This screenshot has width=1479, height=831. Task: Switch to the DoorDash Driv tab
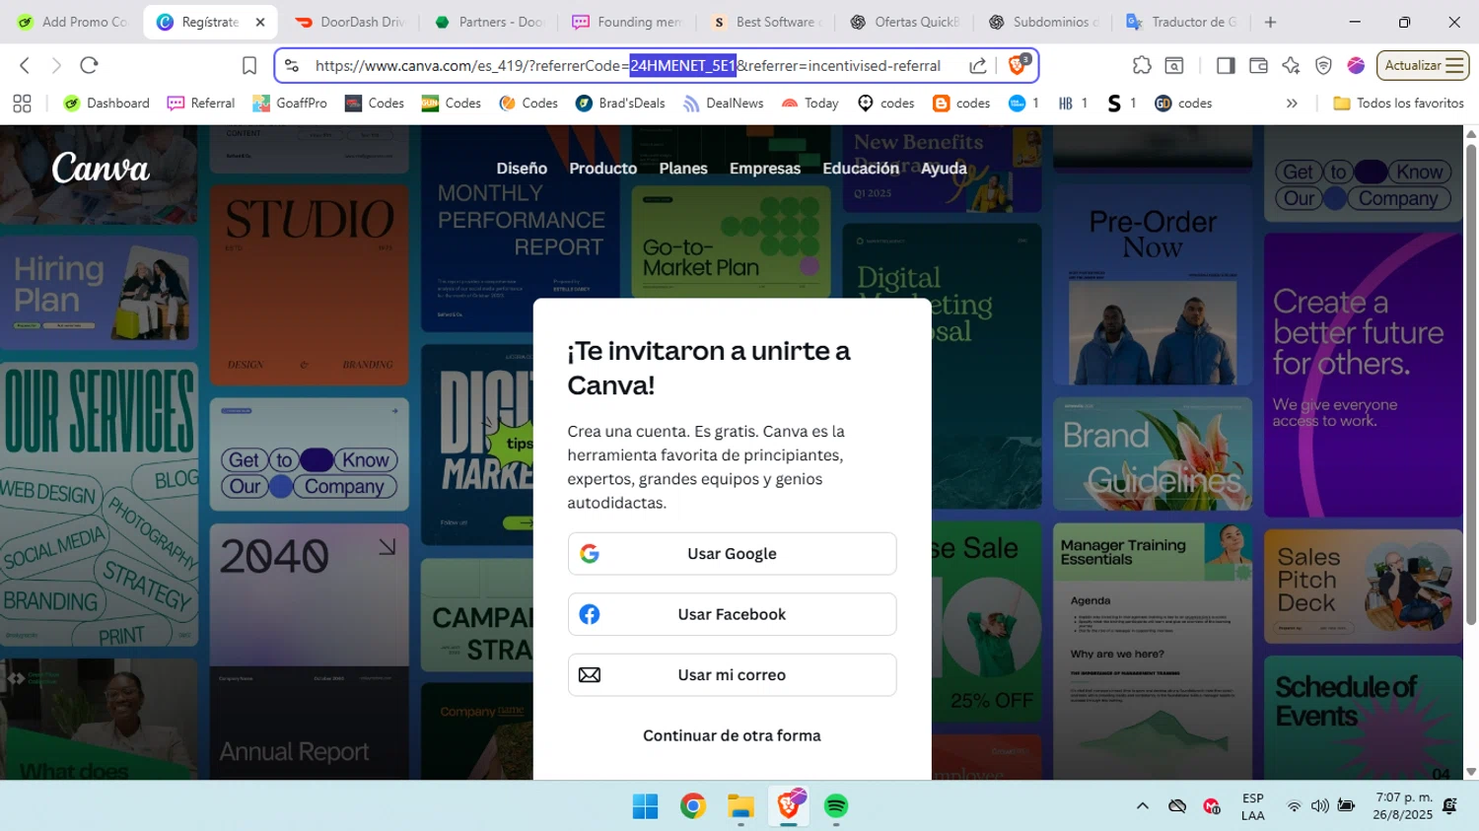350,22
